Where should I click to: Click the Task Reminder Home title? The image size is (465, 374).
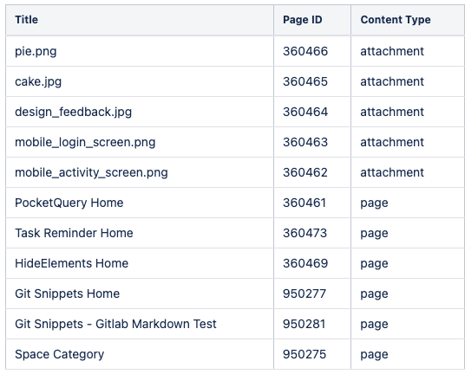(x=74, y=233)
